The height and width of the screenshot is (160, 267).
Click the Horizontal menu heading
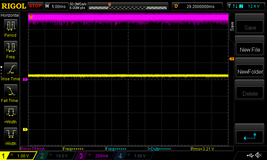pos(10,15)
